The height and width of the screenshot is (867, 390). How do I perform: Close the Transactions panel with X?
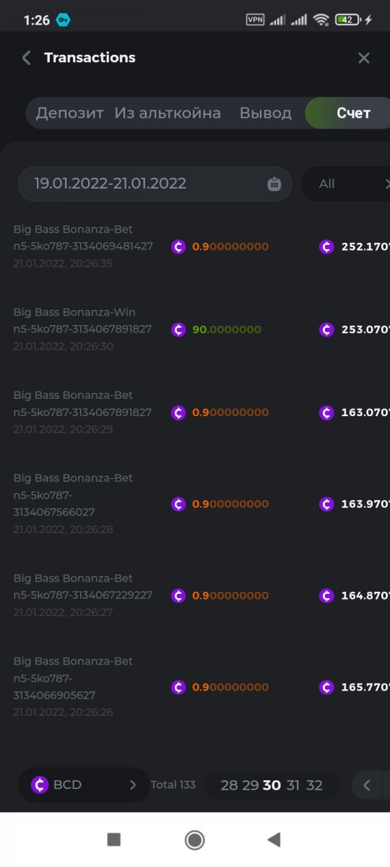coord(364,58)
